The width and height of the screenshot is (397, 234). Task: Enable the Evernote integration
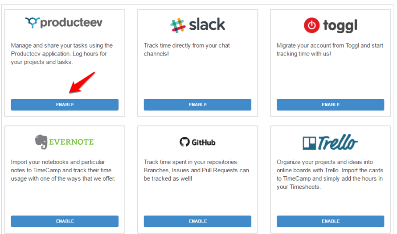coord(65,221)
